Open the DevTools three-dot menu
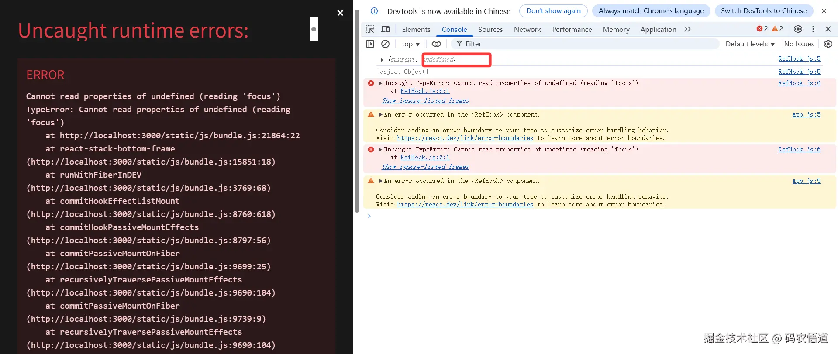Image resolution: width=838 pixels, height=354 pixels. 813,29
